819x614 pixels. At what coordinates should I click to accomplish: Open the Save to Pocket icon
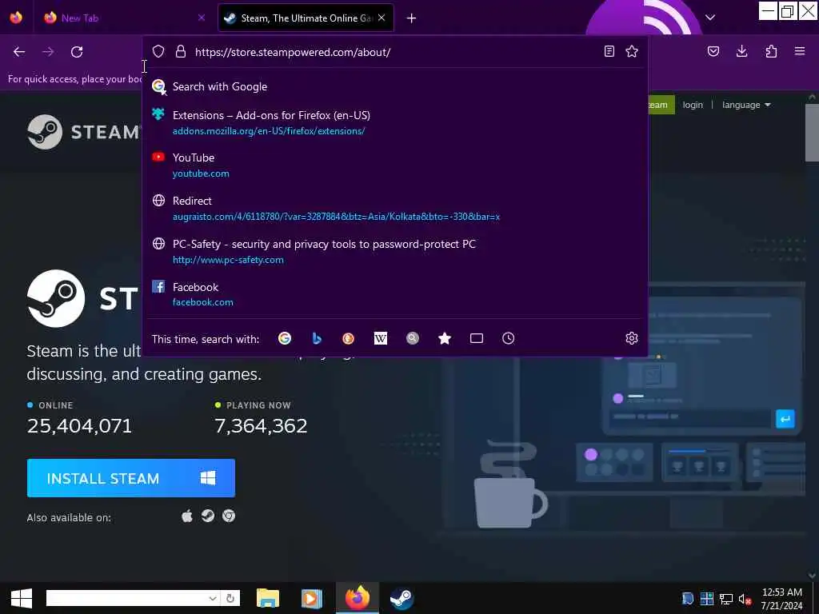point(713,51)
